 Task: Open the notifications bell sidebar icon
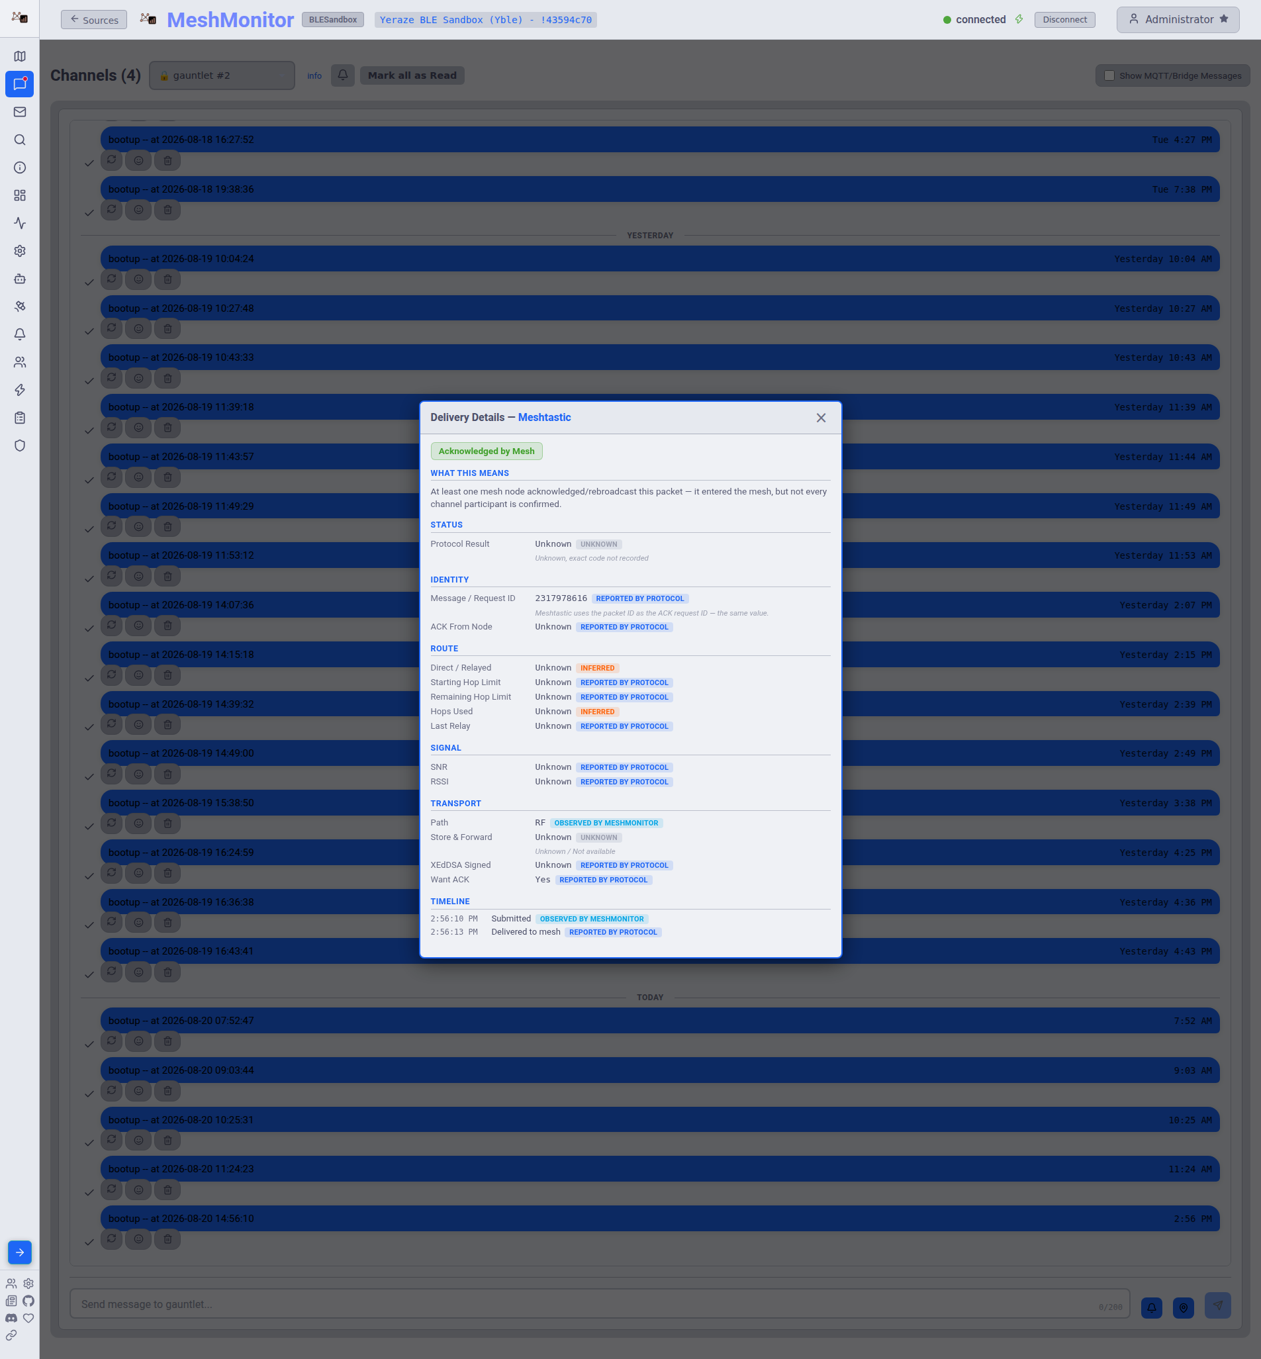[x=20, y=334]
